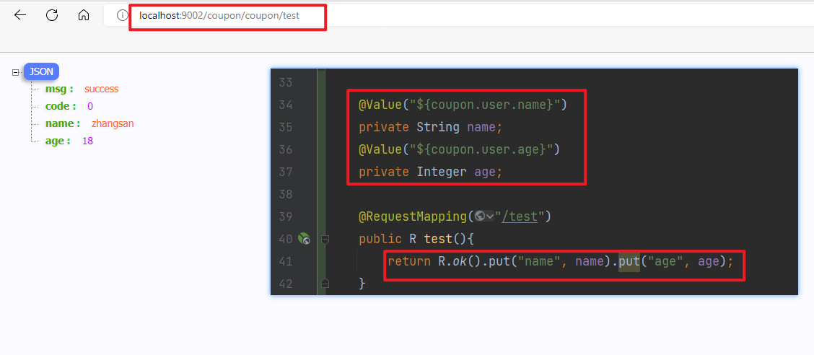Collapse the JSON tree root node
Screen dimensions: 814x355
[x=15, y=73]
